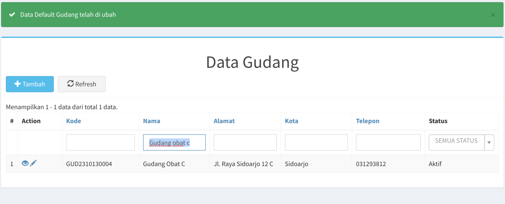This screenshot has height=204, width=505.
Task: Focus the Alamat filter input
Action: (x=245, y=142)
